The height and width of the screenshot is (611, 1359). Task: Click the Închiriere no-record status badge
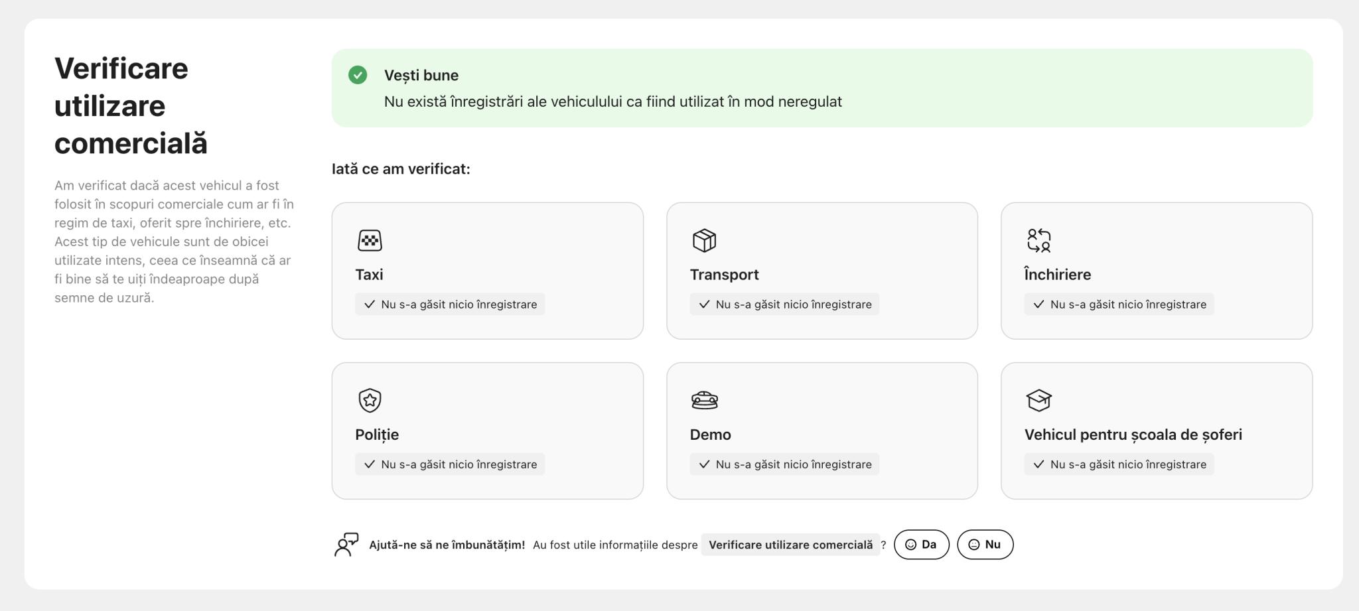[1119, 305]
